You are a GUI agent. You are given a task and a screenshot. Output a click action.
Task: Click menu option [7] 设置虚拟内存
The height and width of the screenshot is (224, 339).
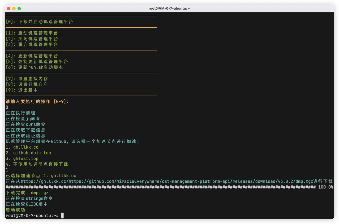(x=27, y=79)
